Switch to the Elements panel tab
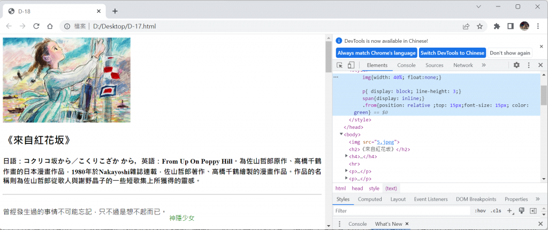Image resolution: width=548 pixels, height=230 pixels. click(x=377, y=65)
